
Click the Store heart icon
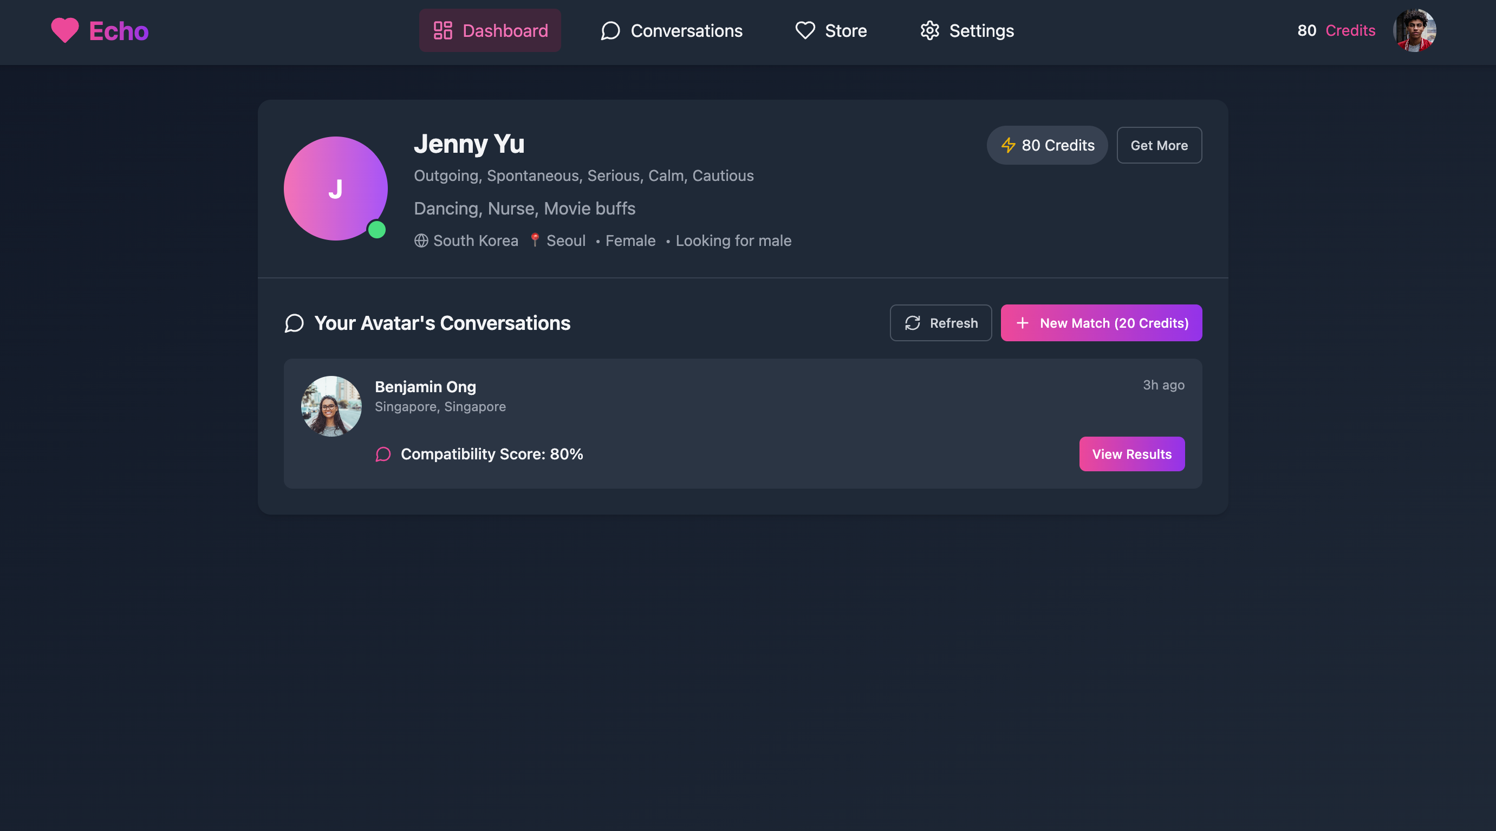(x=805, y=30)
